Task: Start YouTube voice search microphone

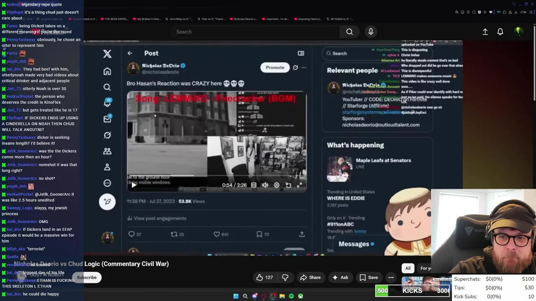Action: [x=371, y=32]
